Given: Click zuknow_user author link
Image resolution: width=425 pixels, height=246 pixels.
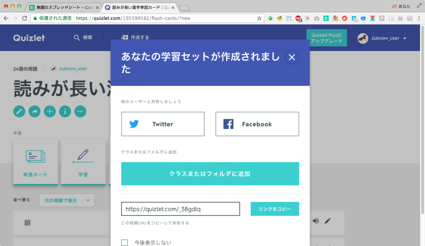Looking at the screenshot, I should coord(73,69).
